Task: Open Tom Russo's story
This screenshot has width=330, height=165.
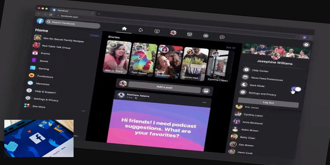Action: (144, 60)
